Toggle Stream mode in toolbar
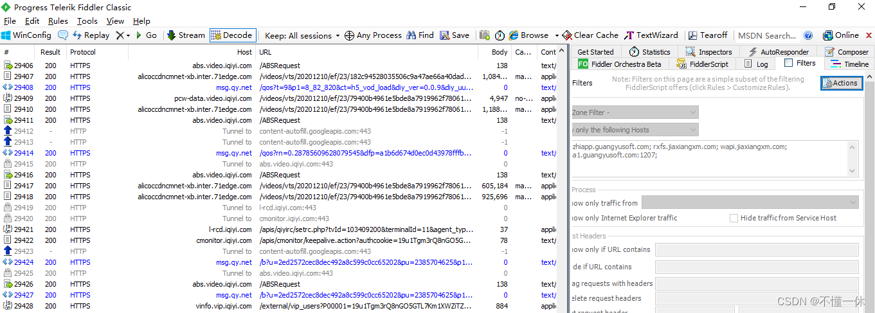This screenshot has width=875, height=313. coord(186,35)
